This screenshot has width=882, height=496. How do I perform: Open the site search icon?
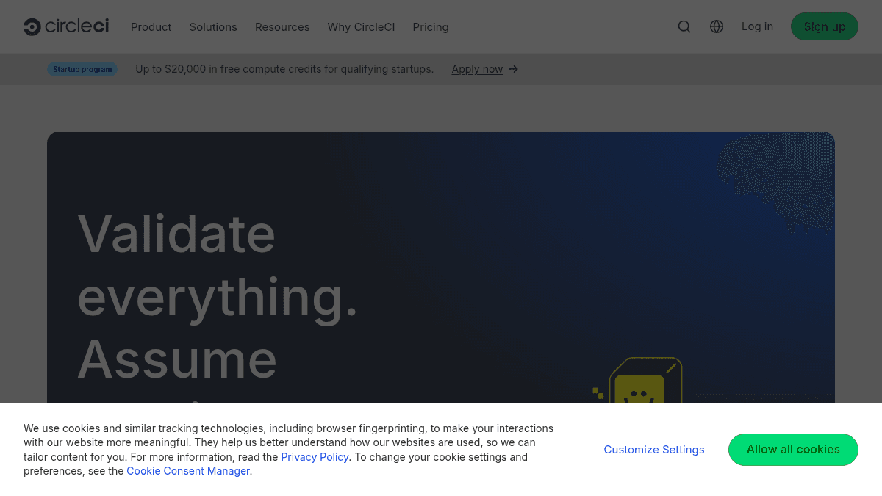point(684,26)
